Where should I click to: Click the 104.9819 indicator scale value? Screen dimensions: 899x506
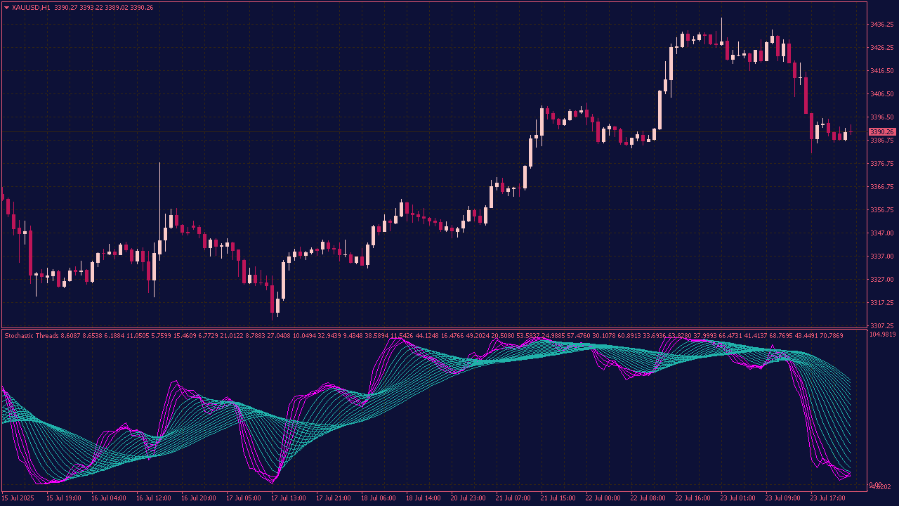click(883, 335)
